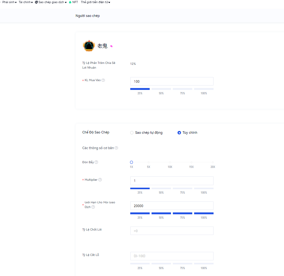The height and width of the screenshot is (276, 284).
Task: Select the Tùy chỉnh radio button
Action: coord(179,133)
